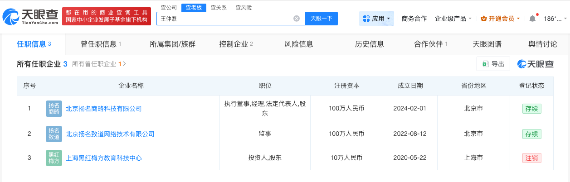Click the red banner 都在用的商业查询工具
Image resolution: width=570 pixels, height=182 pixels.
pos(107,16)
